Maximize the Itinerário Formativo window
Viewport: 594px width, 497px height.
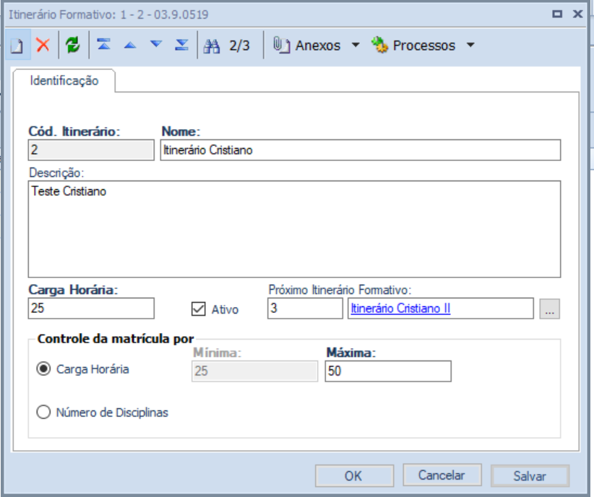click(x=557, y=14)
